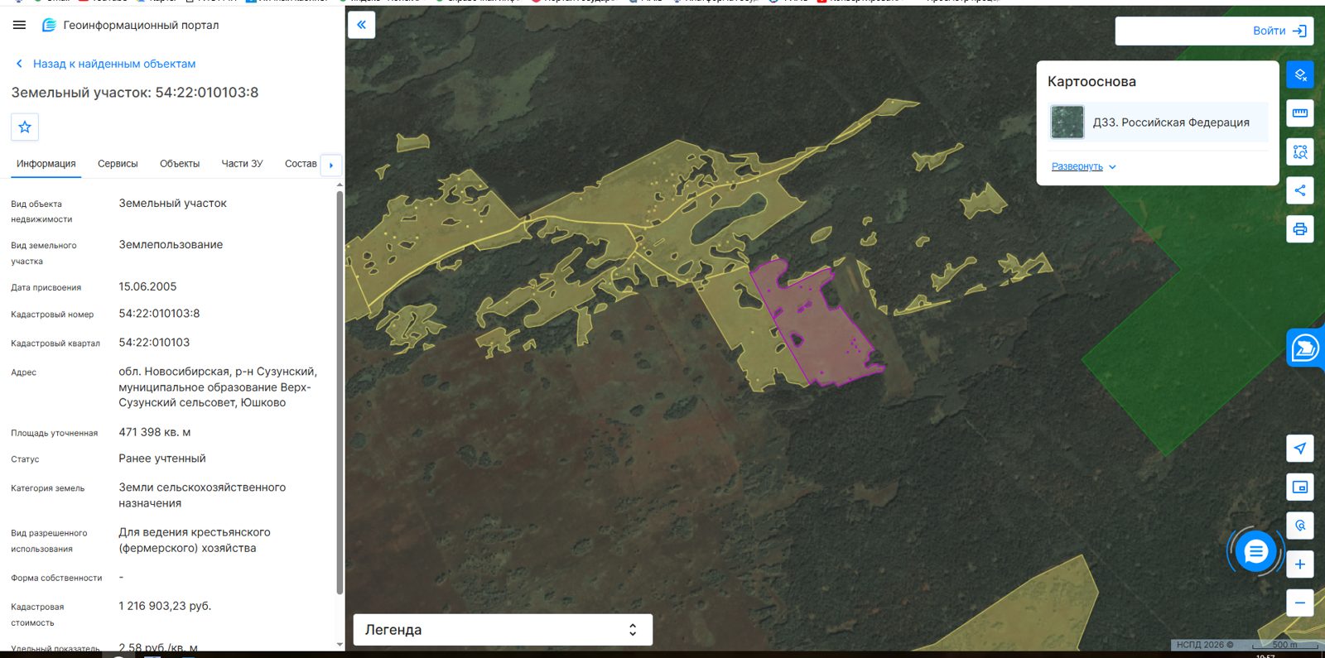Expand the Легенда dropdown
The width and height of the screenshot is (1325, 658).
(x=503, y=630)
